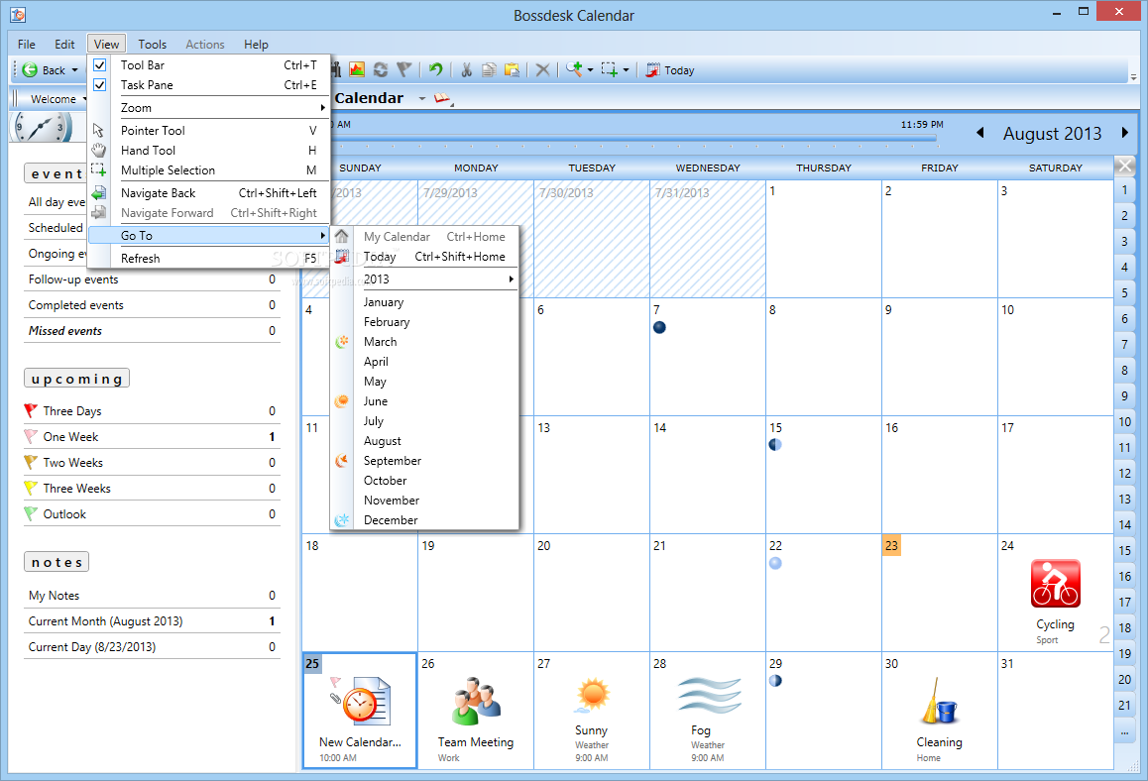
Task: Expand the Zoom submenu
Action: [208, 108]
